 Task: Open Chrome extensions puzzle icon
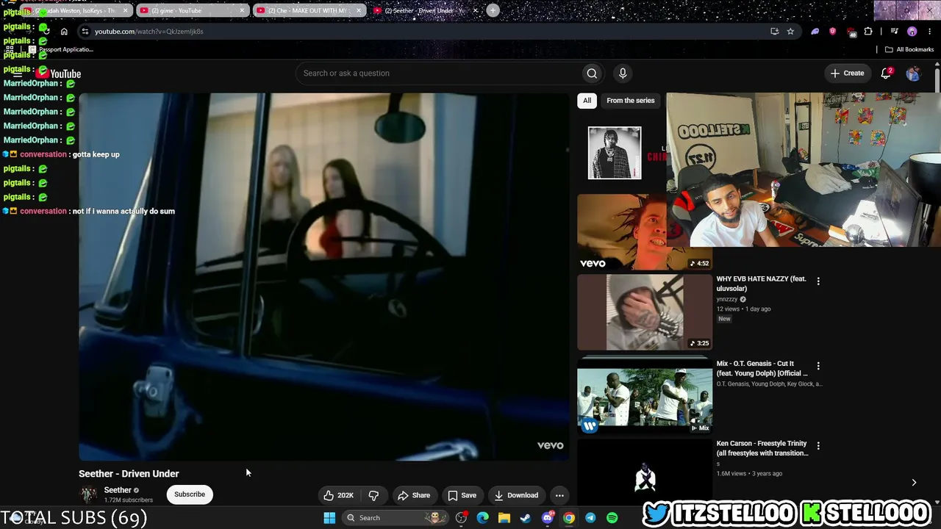tap(868, 32)
